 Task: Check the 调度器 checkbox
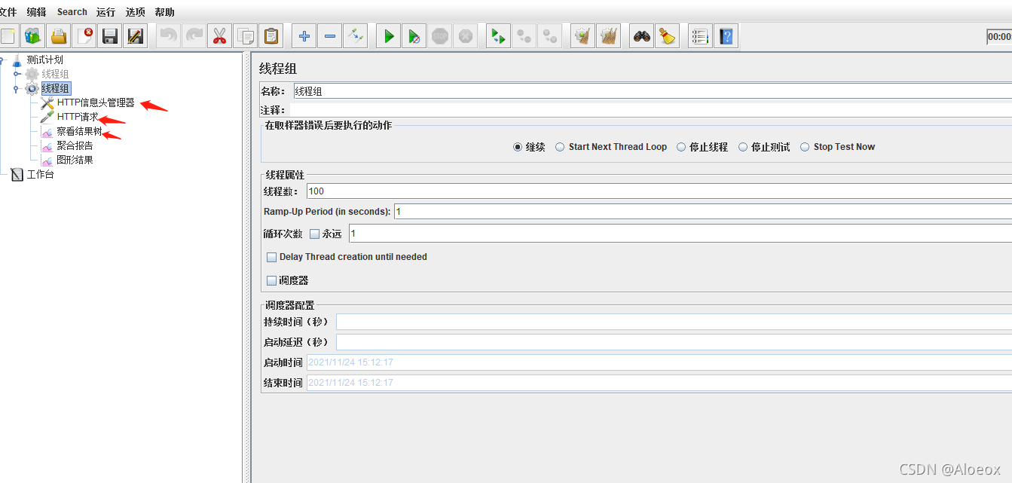coord(272,280)
